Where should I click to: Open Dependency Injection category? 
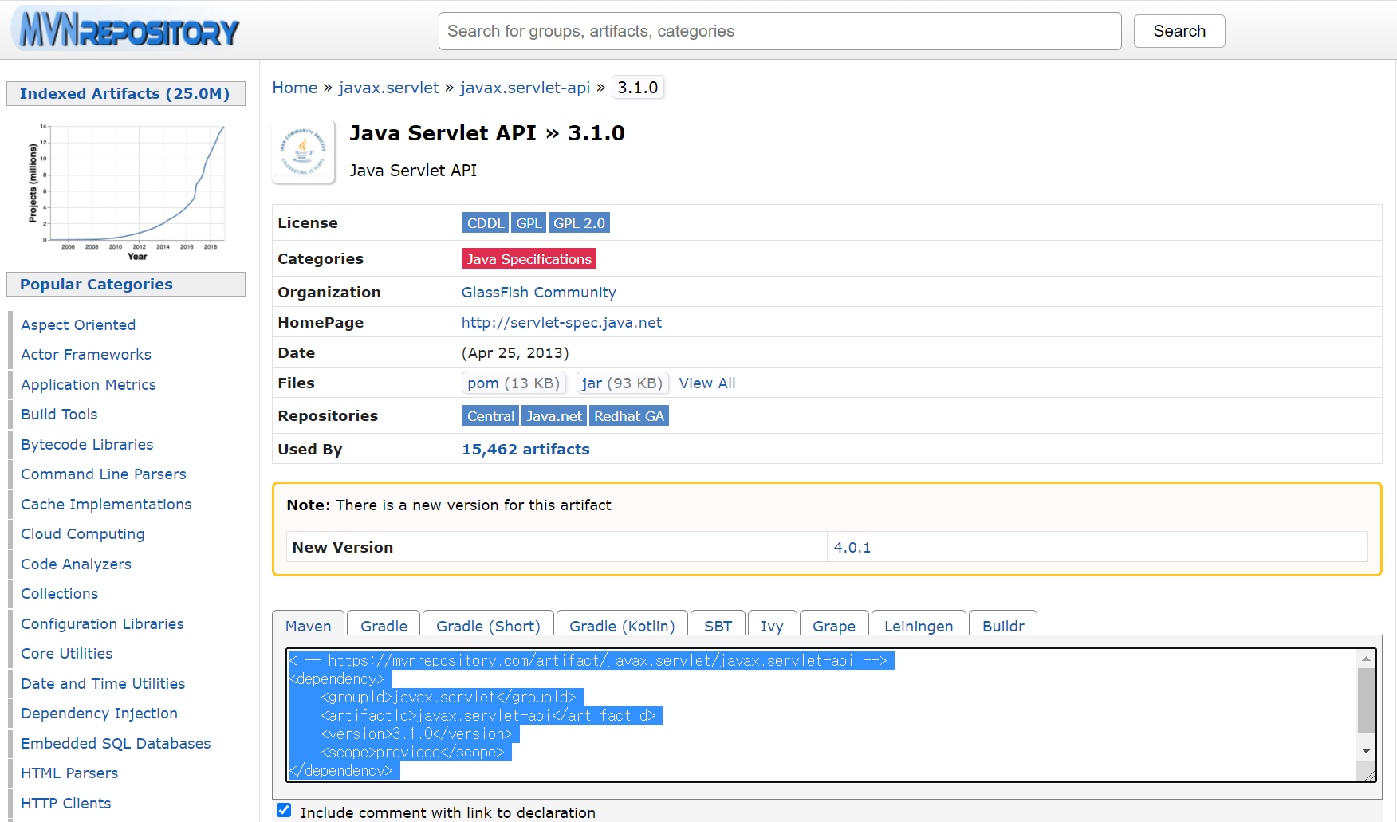[x=100, y=714]
